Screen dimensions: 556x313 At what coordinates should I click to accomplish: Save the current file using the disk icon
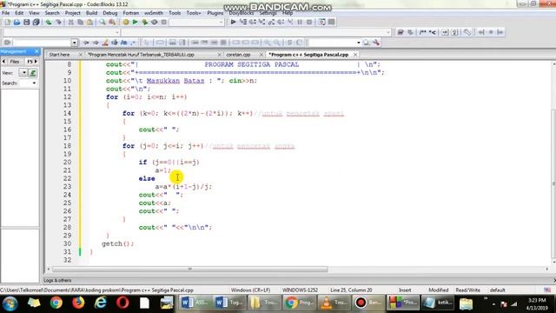(26, 22)
